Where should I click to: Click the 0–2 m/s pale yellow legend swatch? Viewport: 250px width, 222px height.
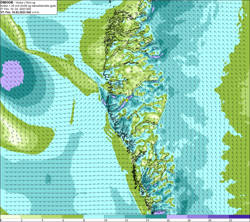[10, 217]
